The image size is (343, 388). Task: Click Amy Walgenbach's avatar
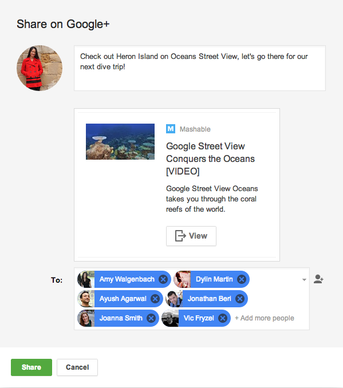pos(86,279)
